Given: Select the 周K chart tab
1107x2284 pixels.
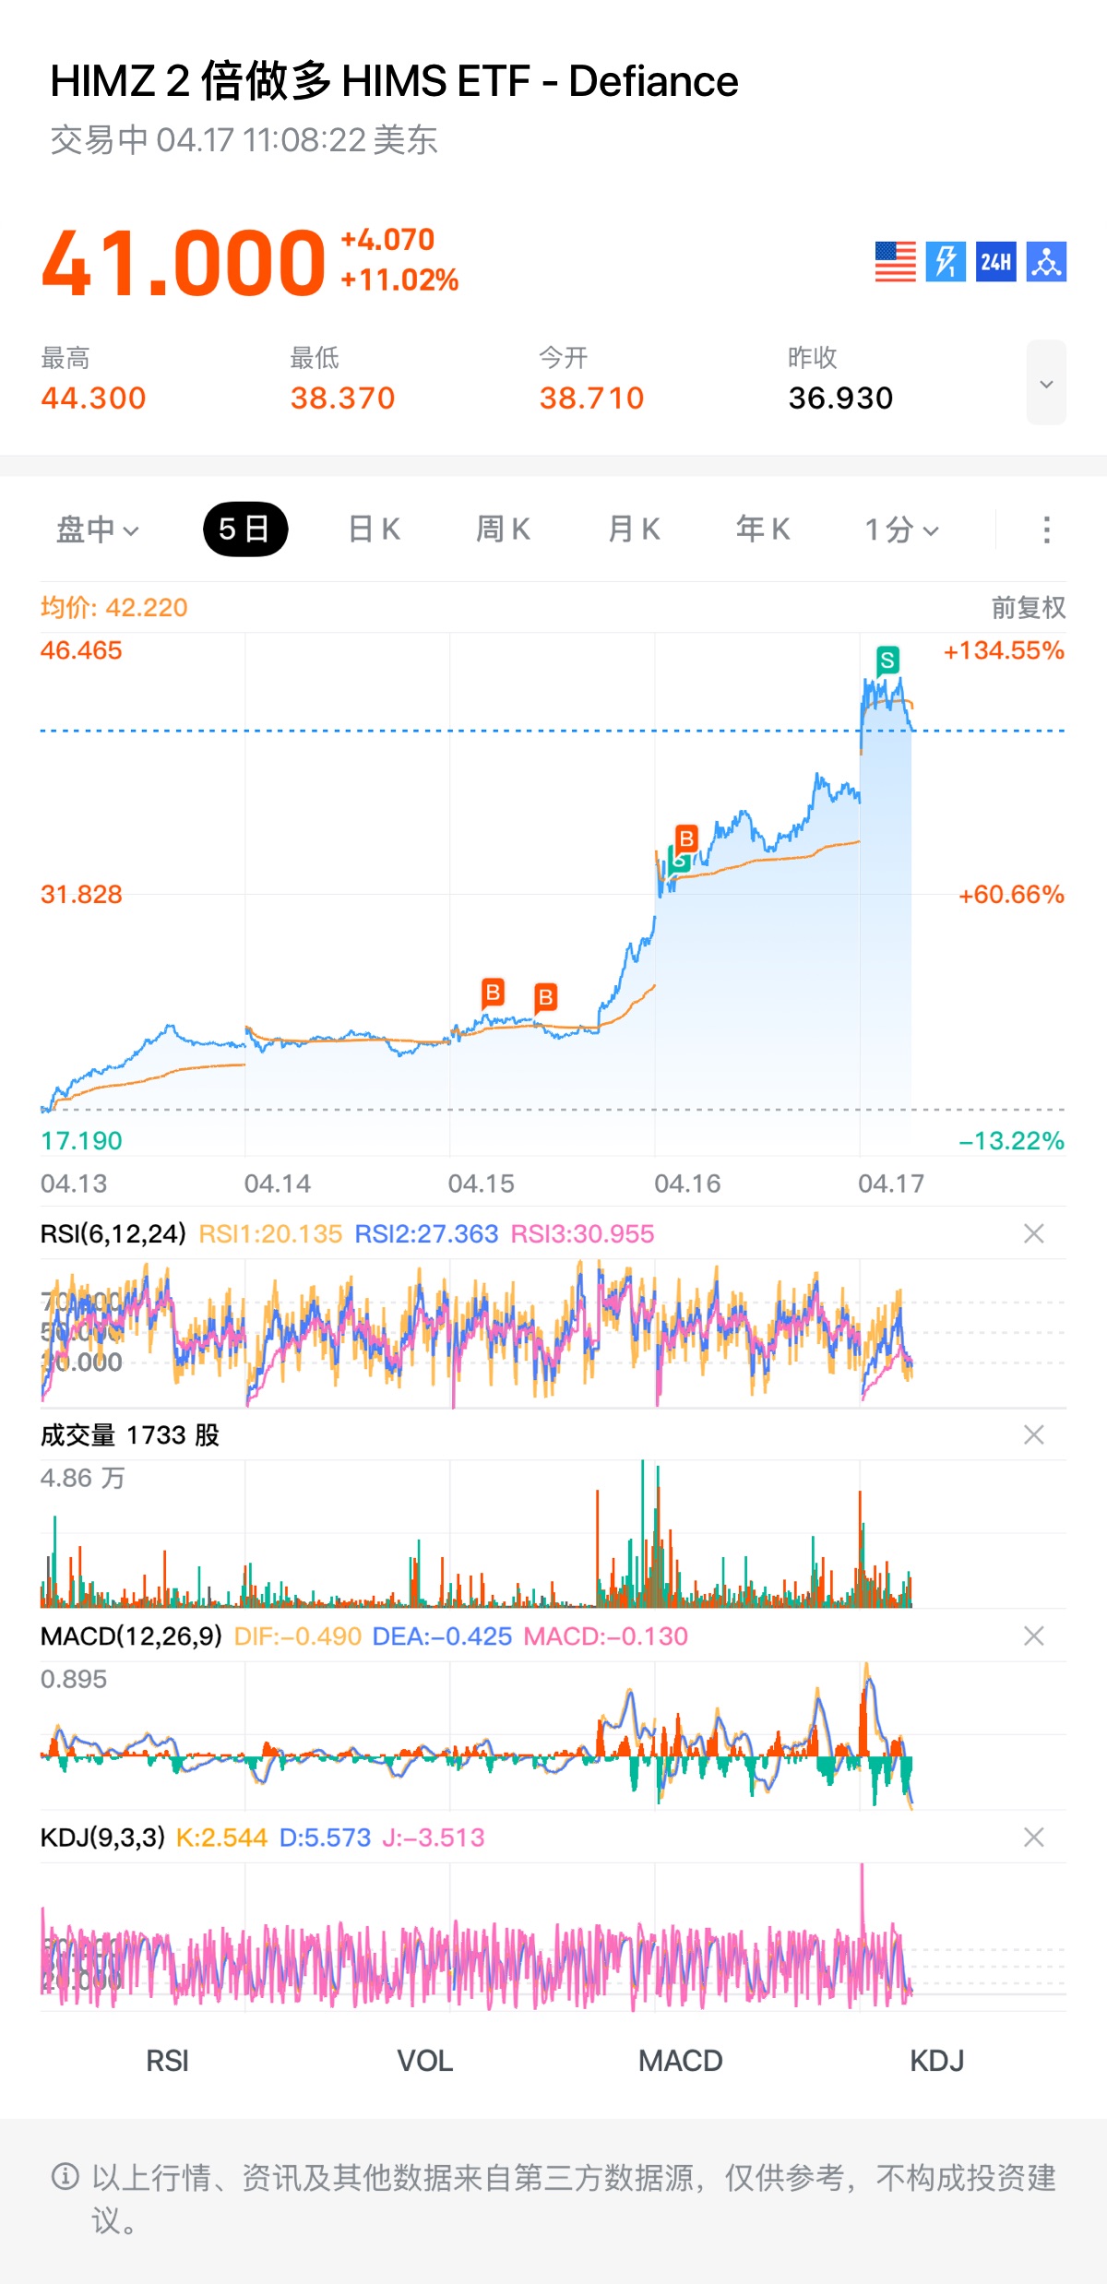Looking at the screenshot, I should [x=503, y=529].
